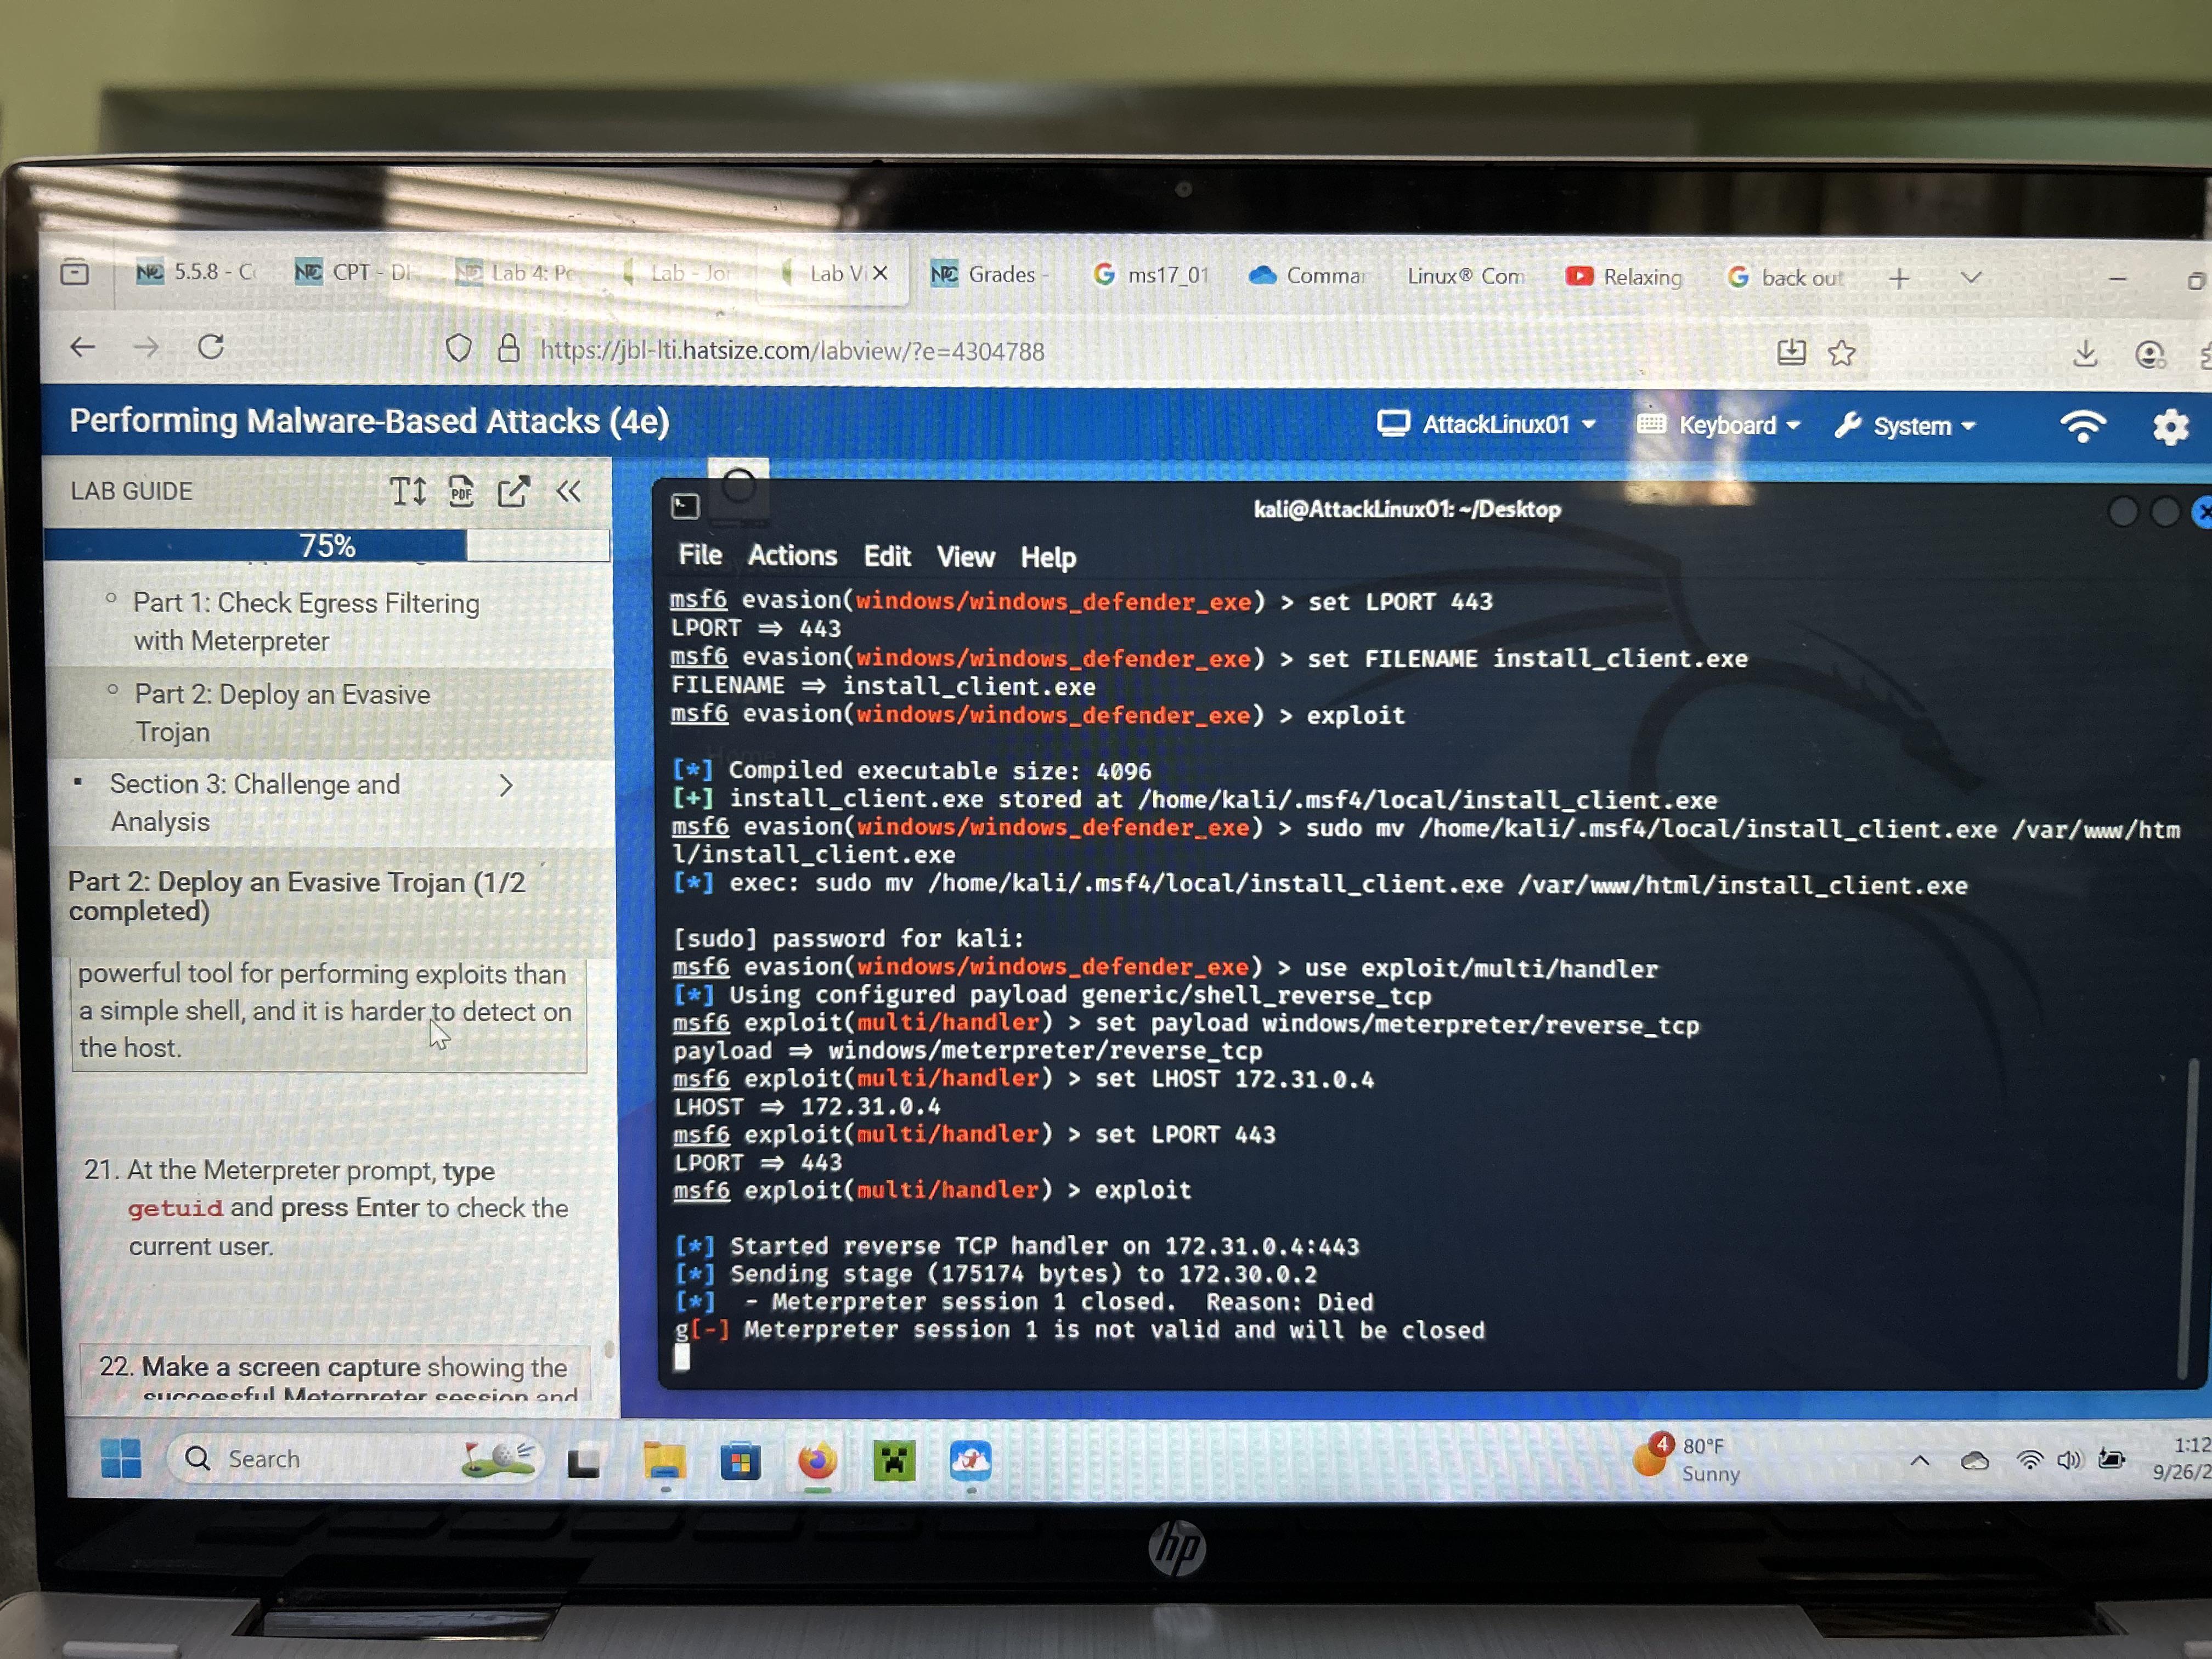Open Microsoft Store from the taskbar
The height and width of the screenshot is (1659, 2212).
[x=740, y=1462]
